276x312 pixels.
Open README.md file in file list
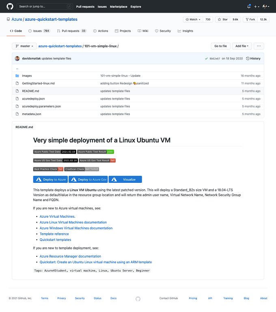pos(30,91)
